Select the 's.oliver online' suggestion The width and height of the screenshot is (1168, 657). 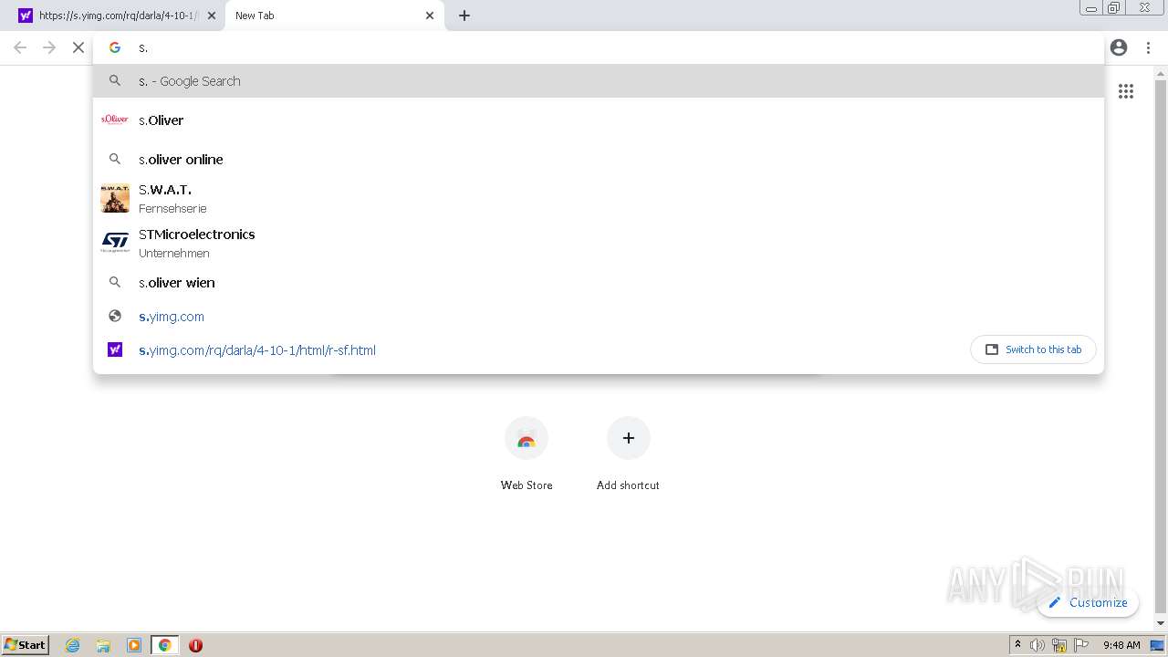pyautogui.click(x=599, y=159)
